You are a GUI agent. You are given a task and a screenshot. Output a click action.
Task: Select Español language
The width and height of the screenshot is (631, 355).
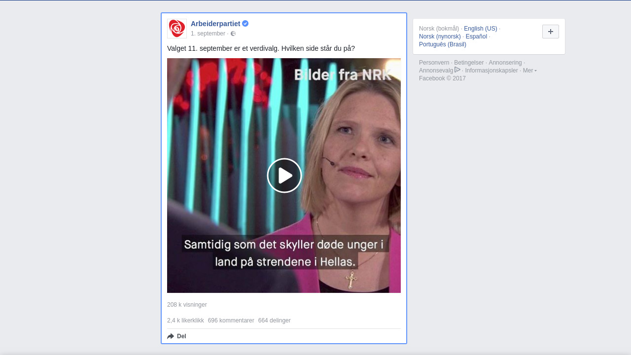[x=476, y=36]
